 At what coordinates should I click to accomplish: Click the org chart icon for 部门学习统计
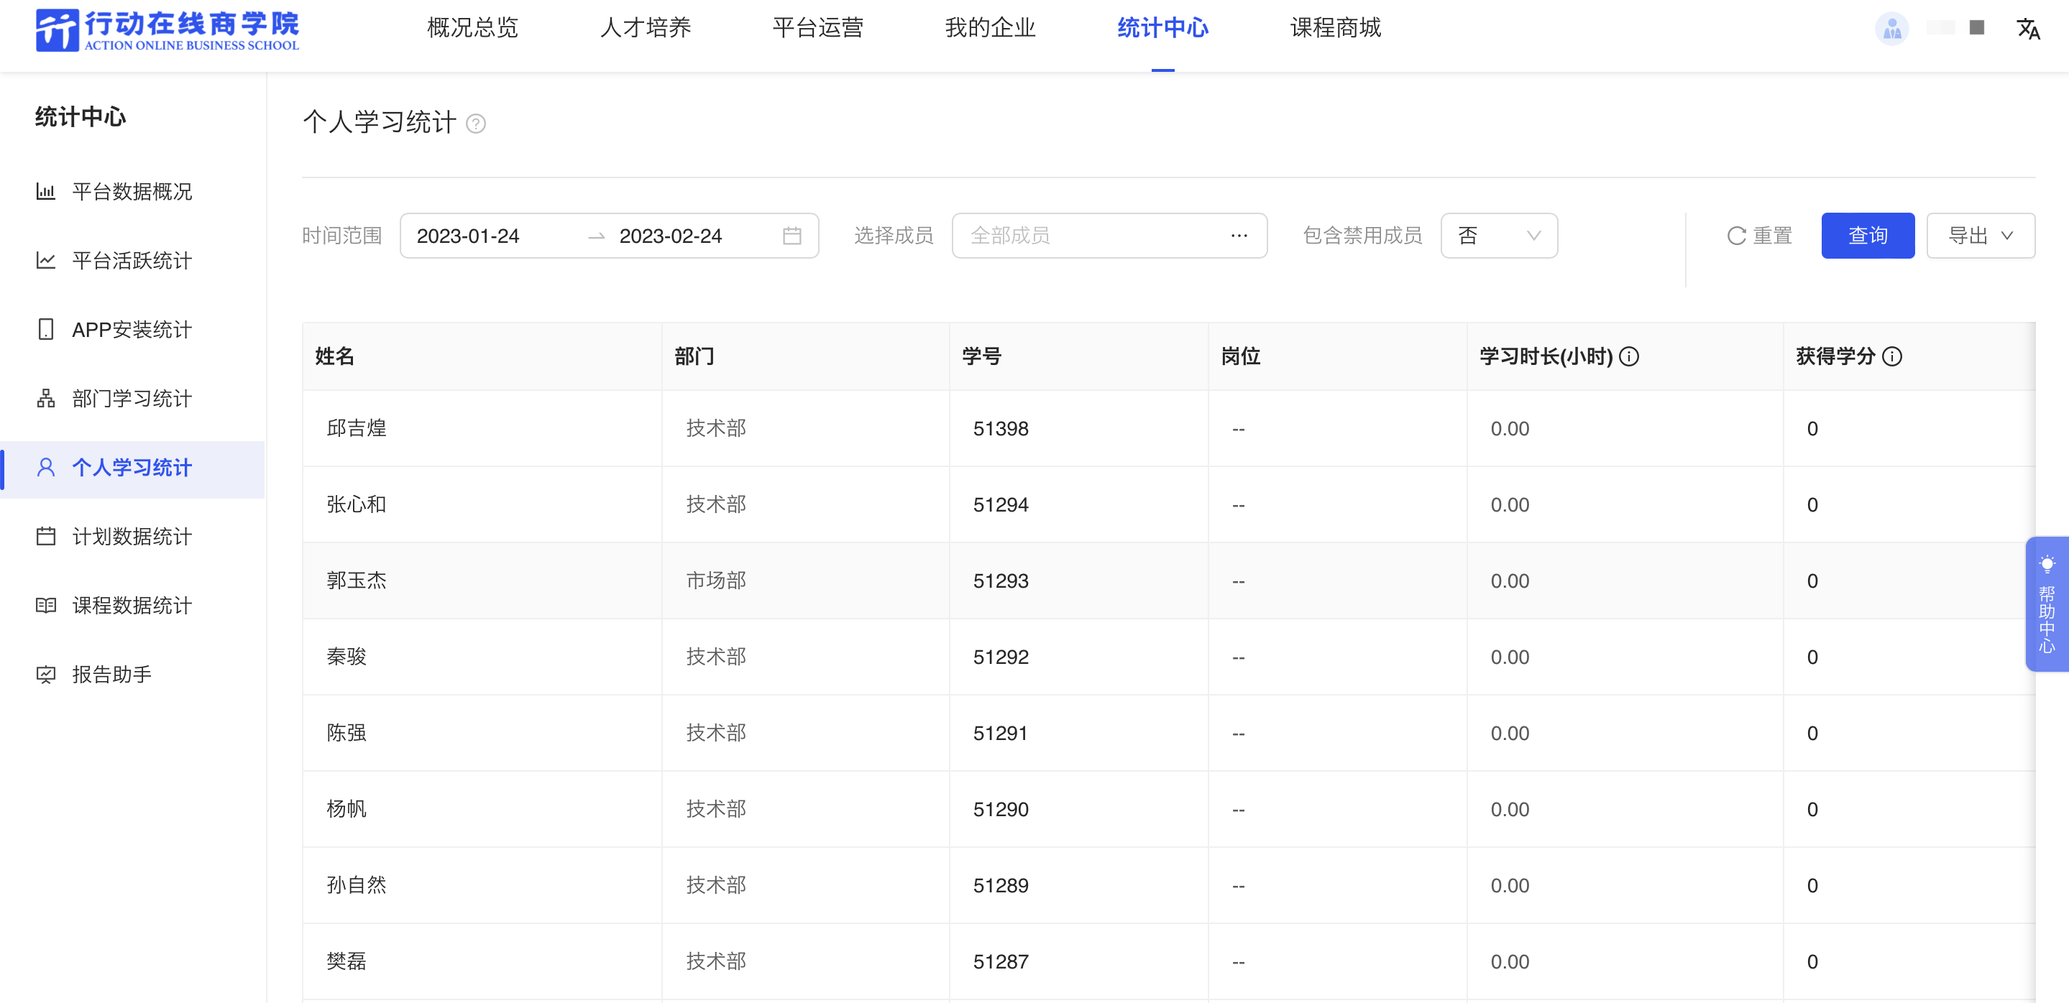(46, 399)
